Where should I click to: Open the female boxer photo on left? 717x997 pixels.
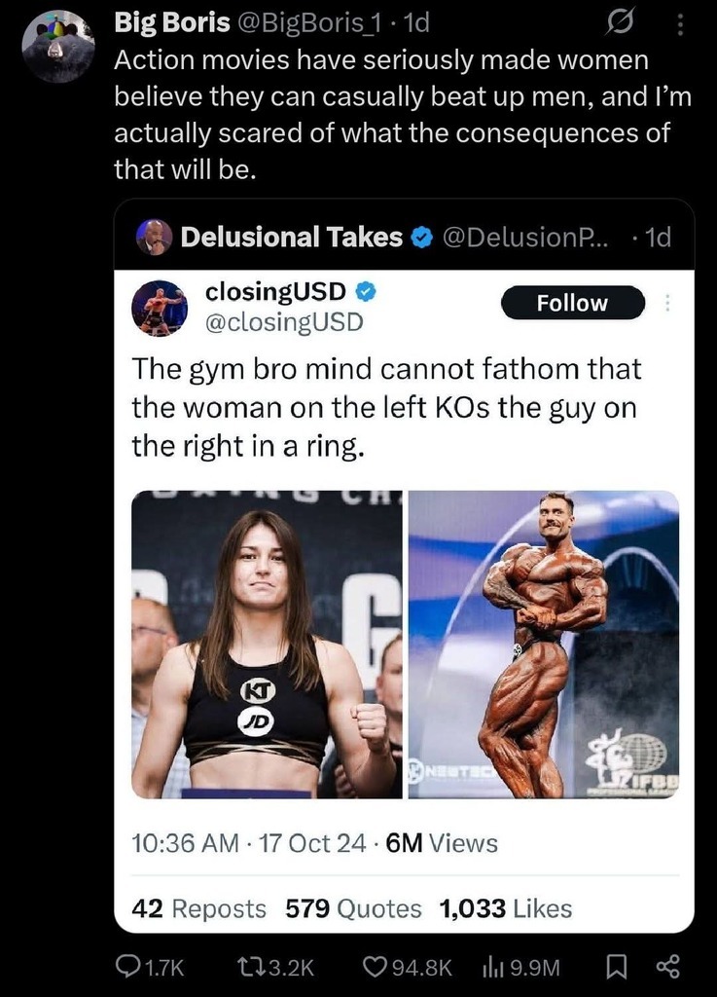point(268,645)
